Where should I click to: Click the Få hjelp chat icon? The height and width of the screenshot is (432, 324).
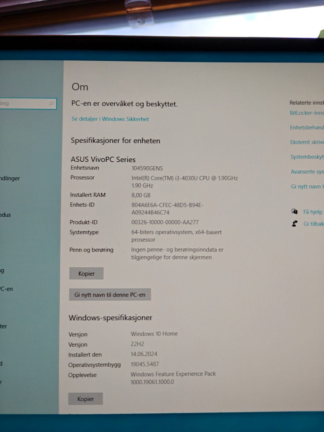point(294,212)
